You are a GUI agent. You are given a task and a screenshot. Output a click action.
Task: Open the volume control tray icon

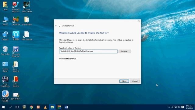click(x=179, y=107)
